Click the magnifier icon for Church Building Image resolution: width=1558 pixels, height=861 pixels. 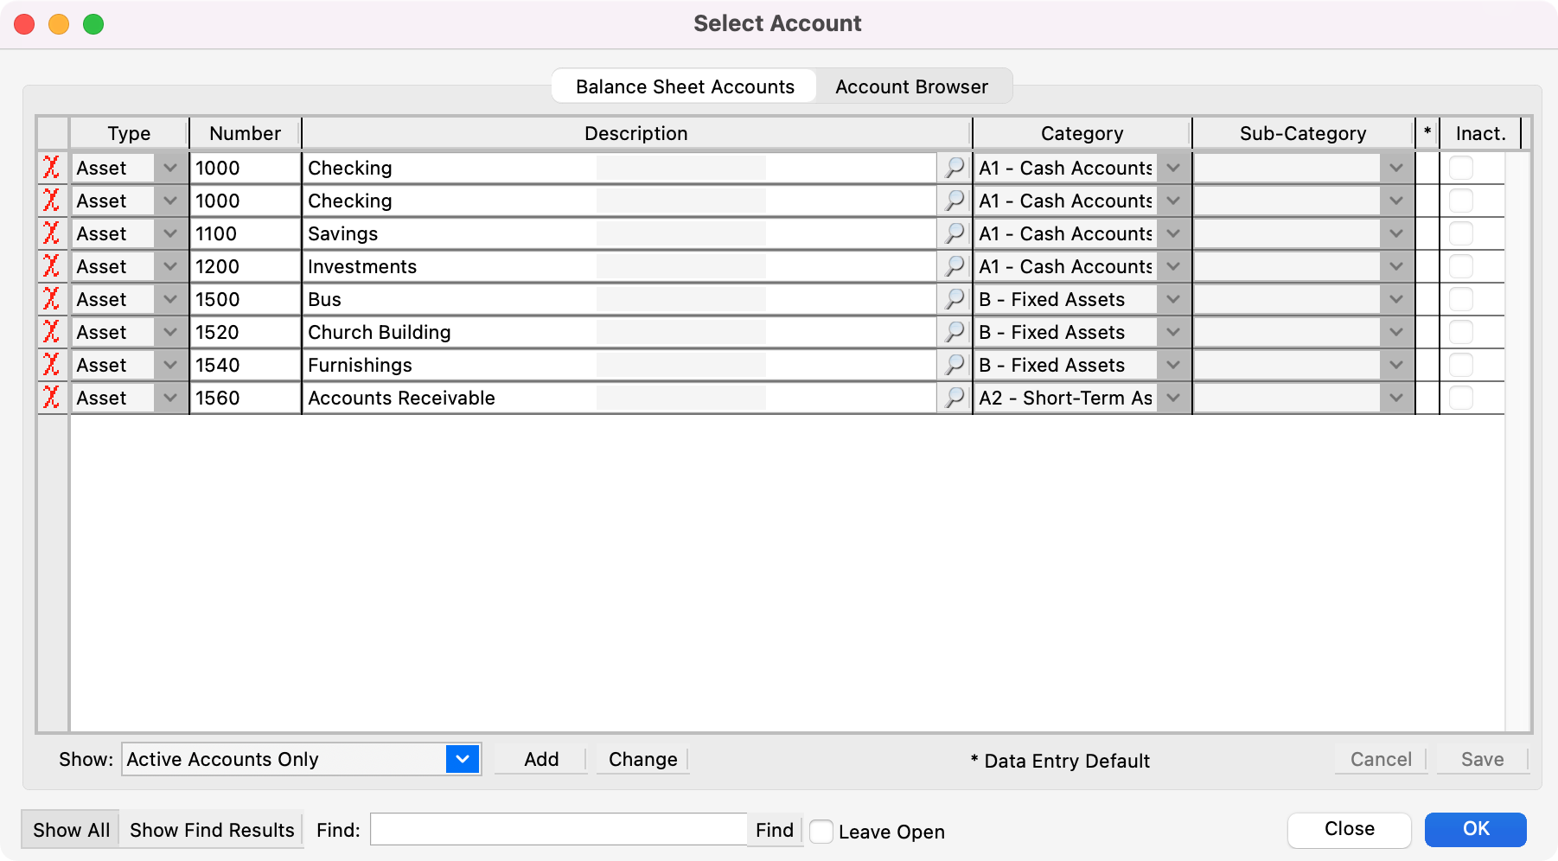click(955, 332)
